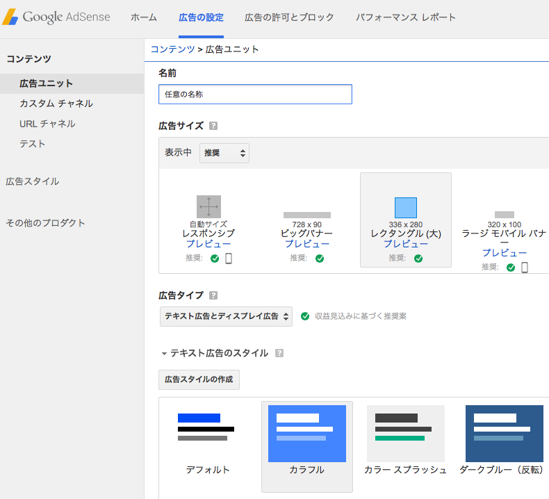
Task: Click help icon next to 広告タイプ
Action: click(213, 295)
